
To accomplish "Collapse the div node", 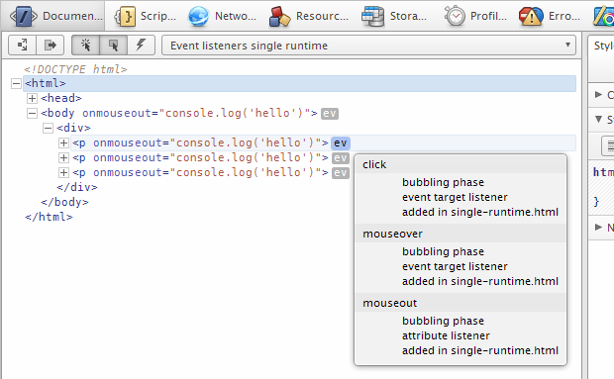I will (48, 128).
